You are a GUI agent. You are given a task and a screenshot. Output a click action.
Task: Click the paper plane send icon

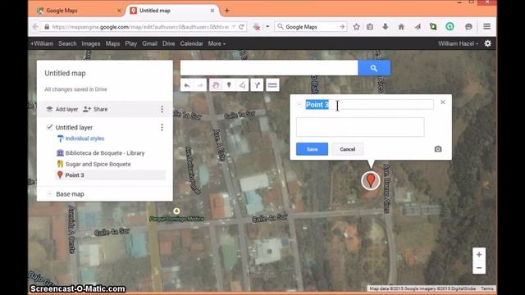418,27
